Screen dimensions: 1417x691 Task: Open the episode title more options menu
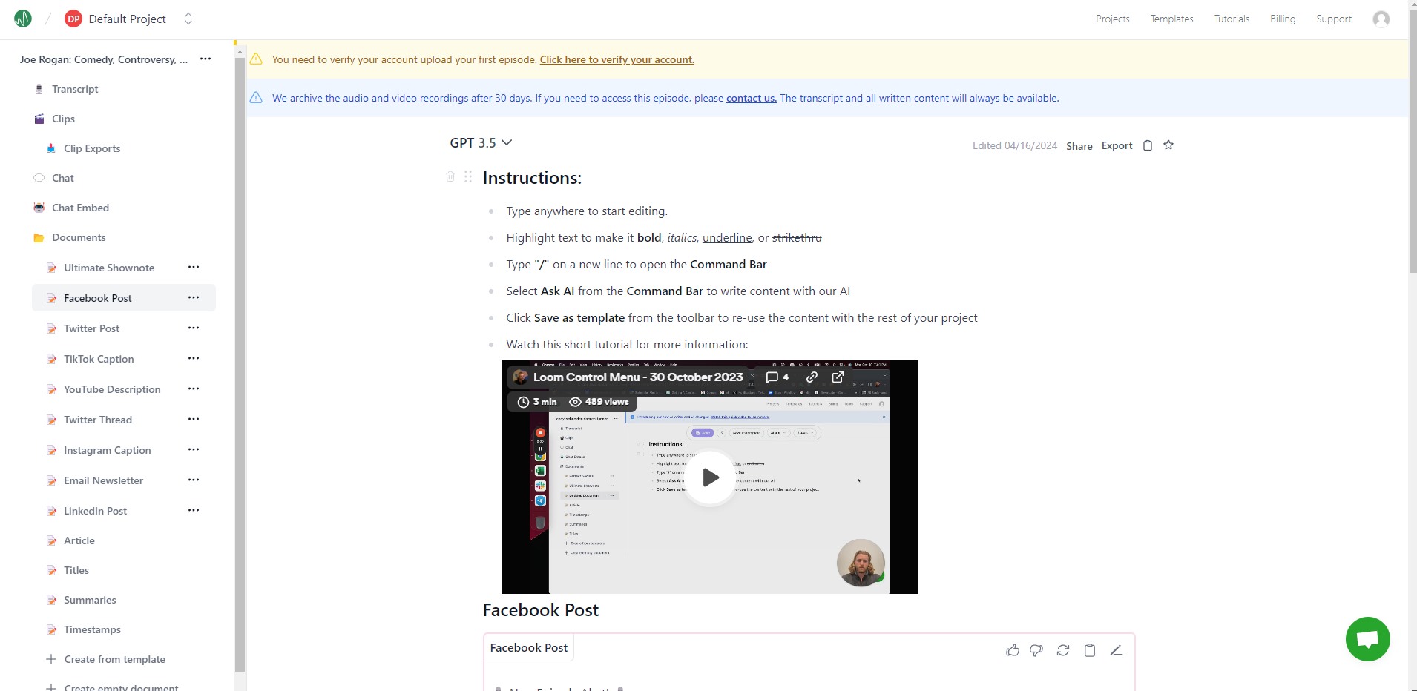point(206,59)
